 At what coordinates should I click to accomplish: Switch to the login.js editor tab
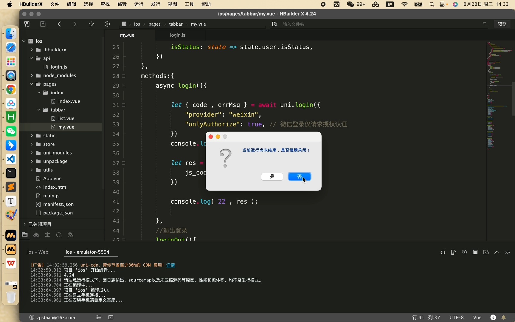[x=178, y=35]
